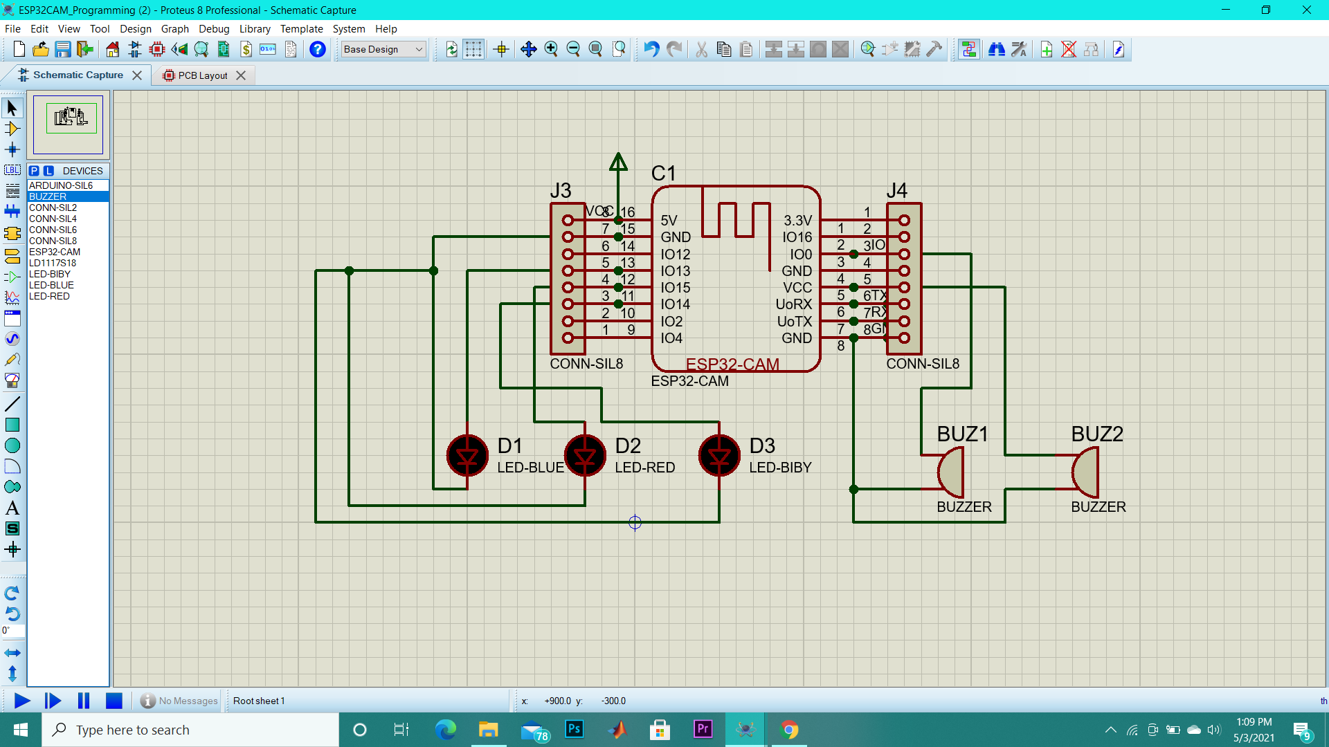Select the Wire Label Mode (LBL) tool
The width and height of the screenshot is (1329, 747).
pos(12,170)
